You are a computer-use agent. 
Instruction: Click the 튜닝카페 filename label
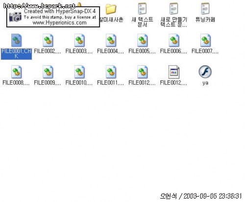[205, 20]
